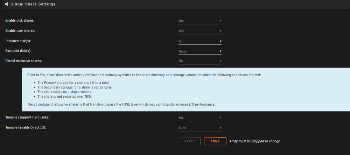Click the Excluded disk(s) label

point(18,51)
